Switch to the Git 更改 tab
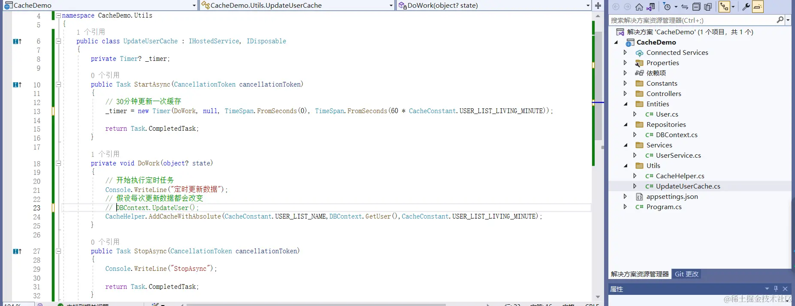The height and width of the screenshot is (306, 795). point(686,274)
